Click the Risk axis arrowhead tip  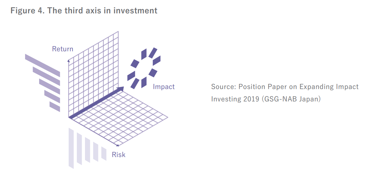coord(118,145)
